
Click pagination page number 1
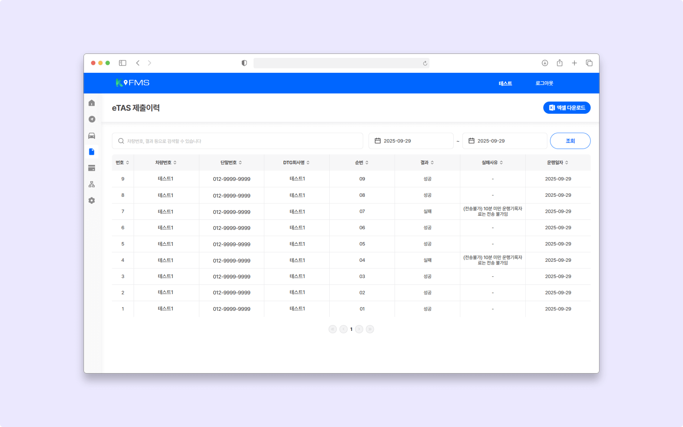[x=351, y=329]
